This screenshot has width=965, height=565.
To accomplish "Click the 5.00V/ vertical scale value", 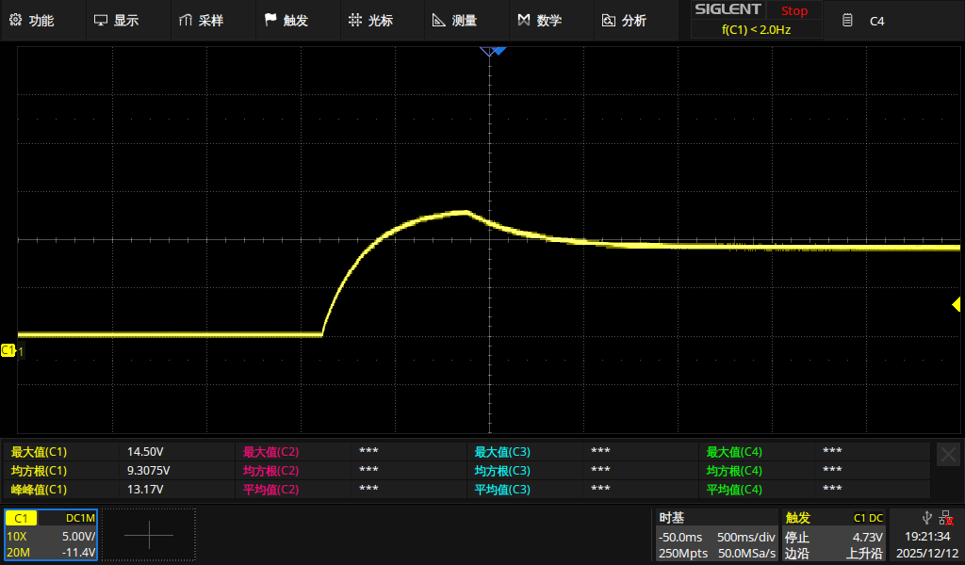I will (x=79, y=537).
